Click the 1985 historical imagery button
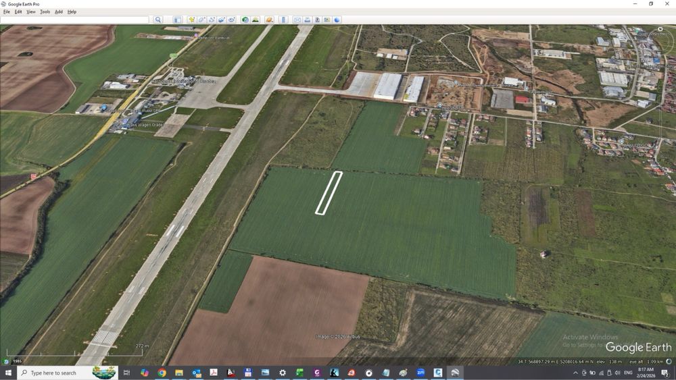The height and width of the screenshot is (380, 676). tap(17, 361)
